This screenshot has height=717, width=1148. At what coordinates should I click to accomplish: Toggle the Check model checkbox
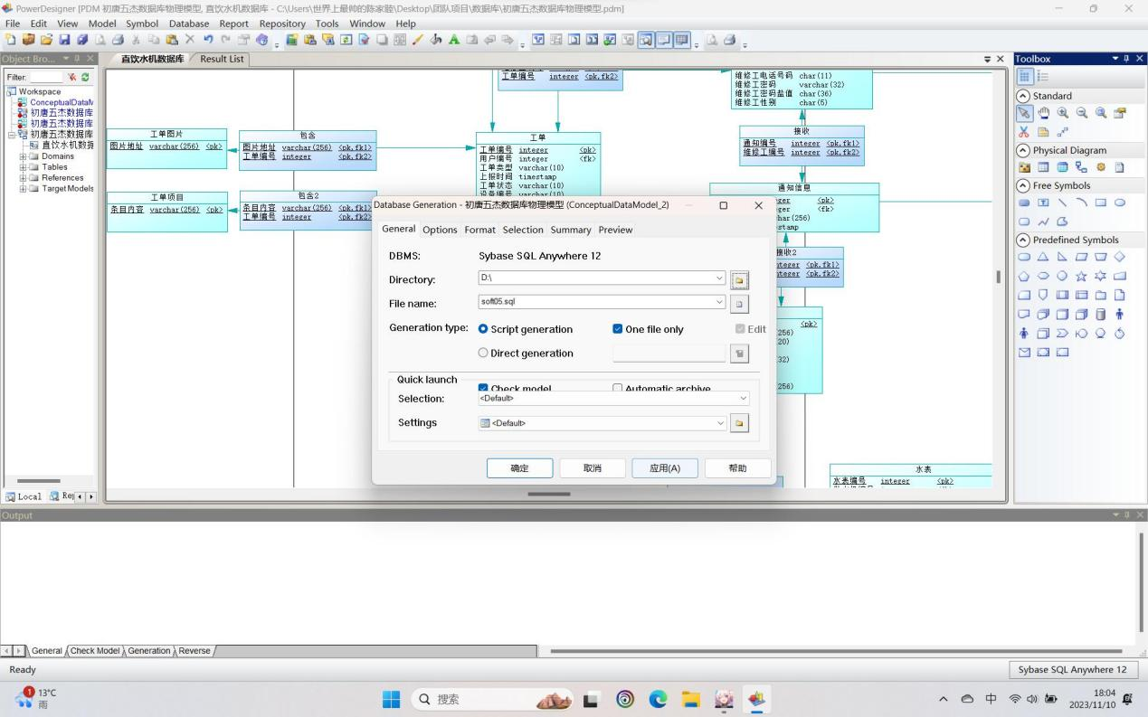point(483,389)
